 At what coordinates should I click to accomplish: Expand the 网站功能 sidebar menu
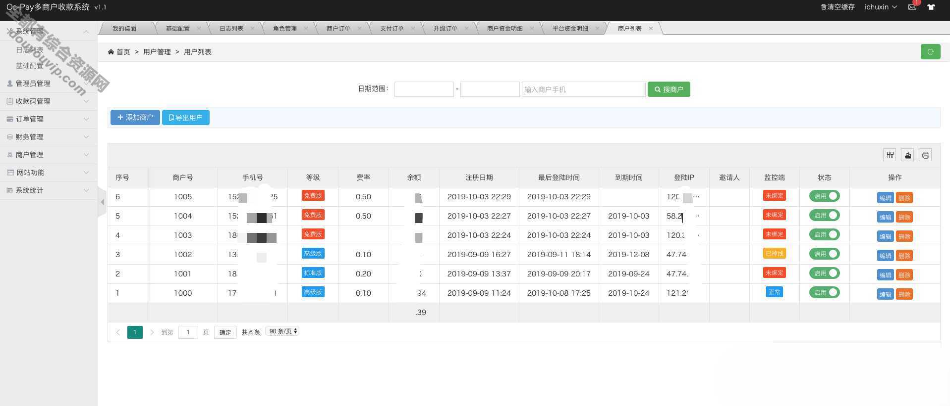pyautogui.click(x=49, y=173)
